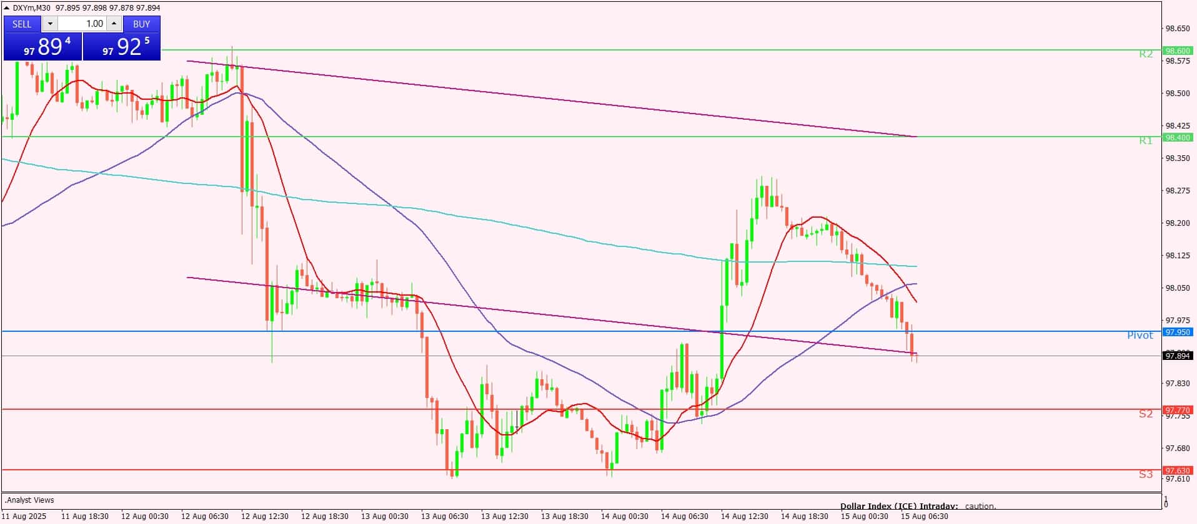
Task: Click the 15 Aug 06:30 time label
Action: [925, 517]
